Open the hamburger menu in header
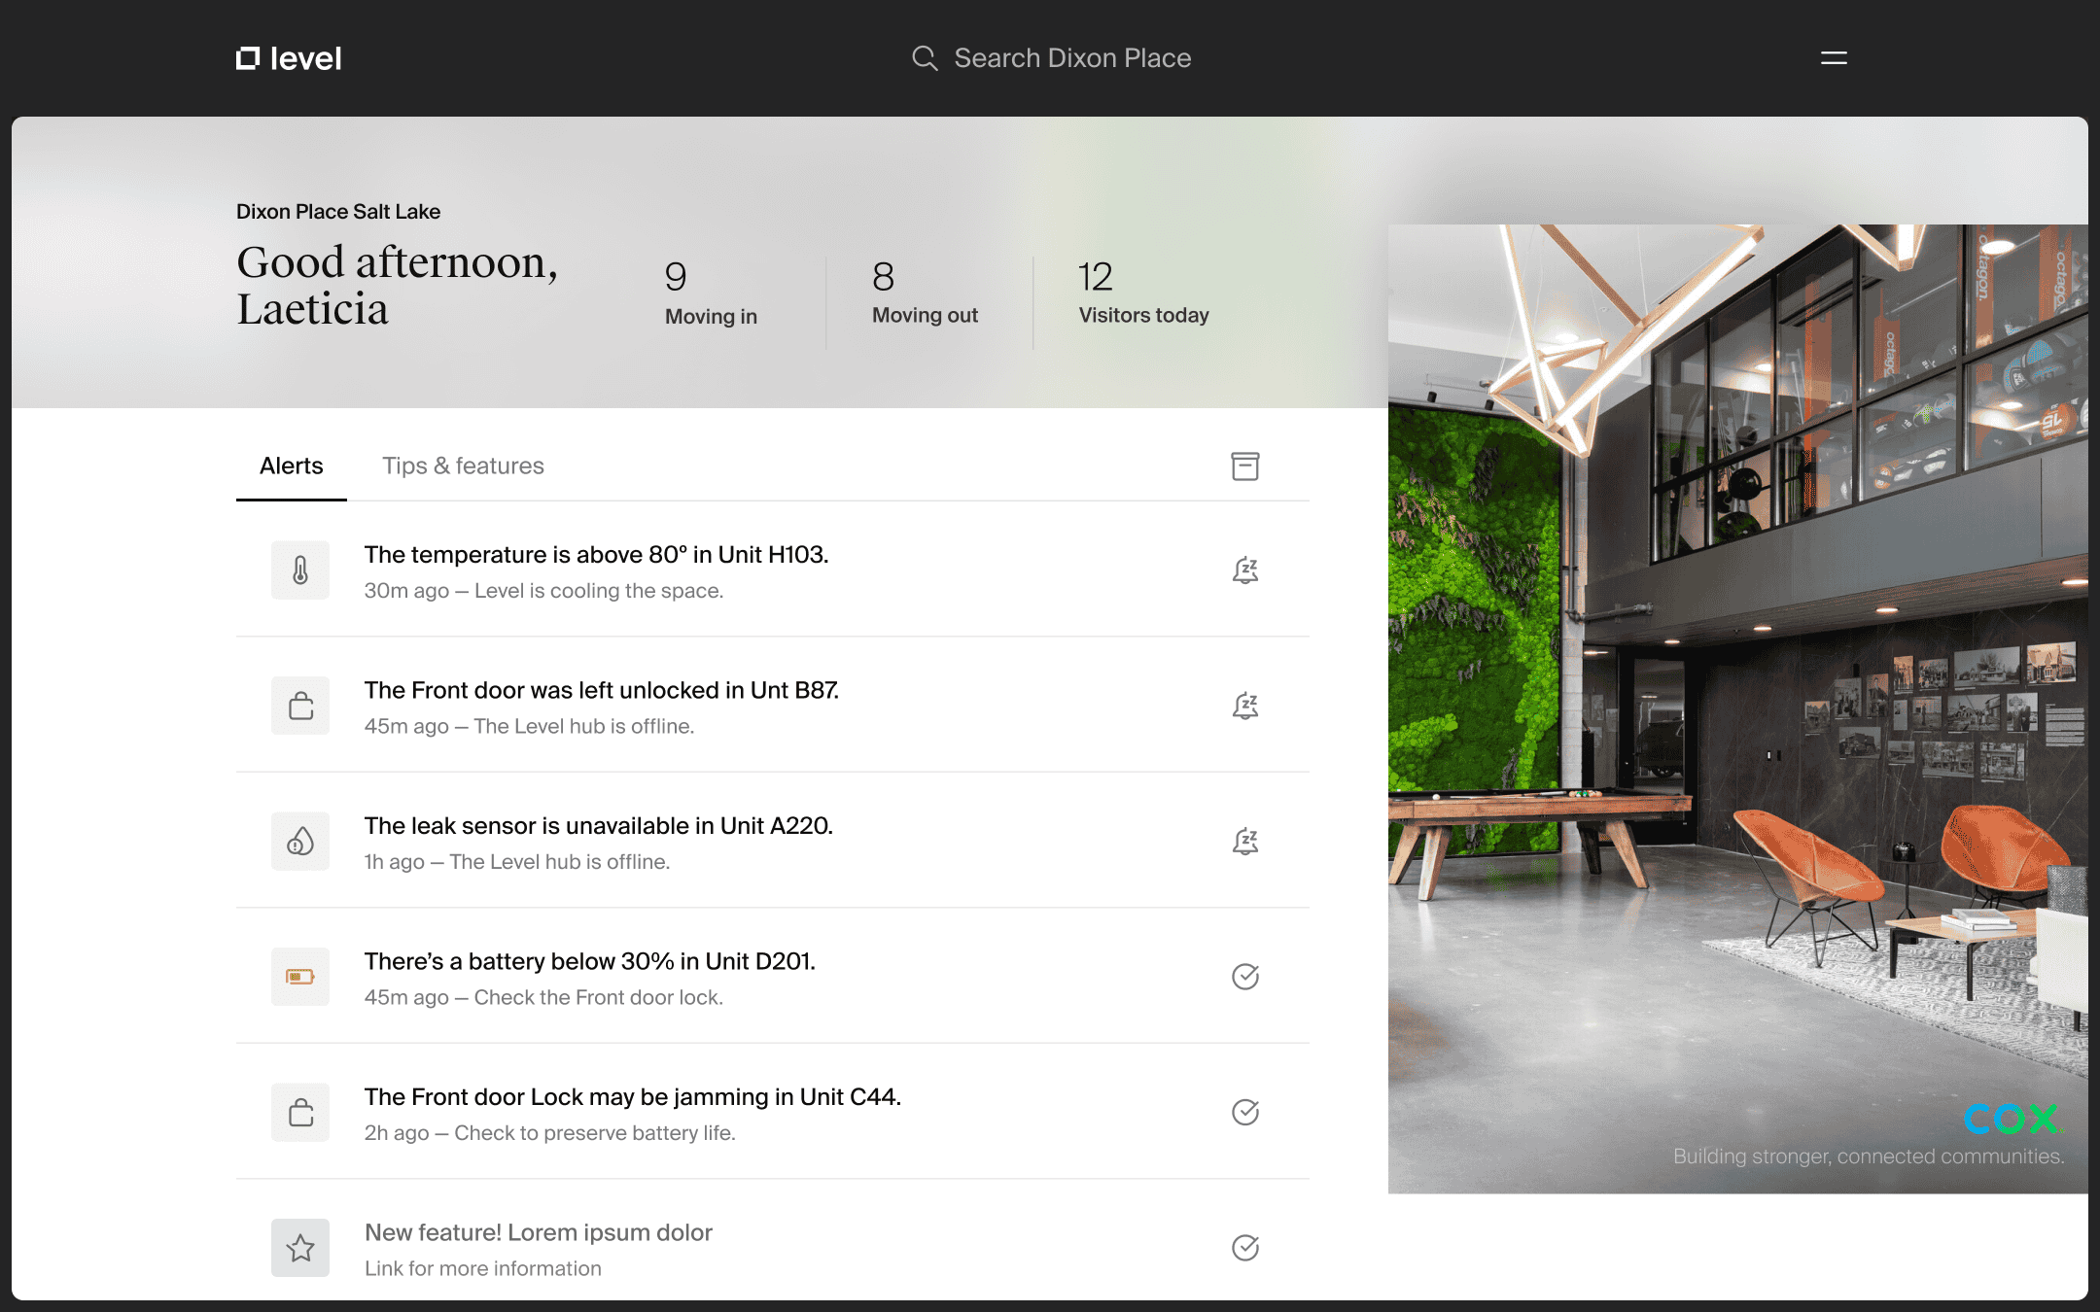Screen dimensions: 2100x1312 click(1834, 58)
